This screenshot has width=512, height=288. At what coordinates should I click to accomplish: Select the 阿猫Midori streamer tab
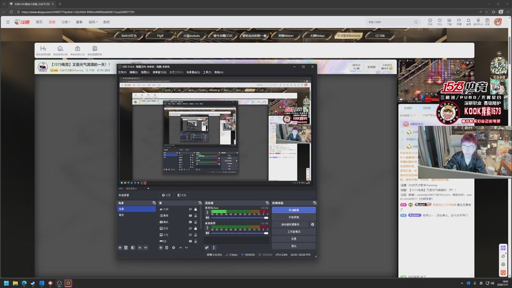[x=286, y=36]
